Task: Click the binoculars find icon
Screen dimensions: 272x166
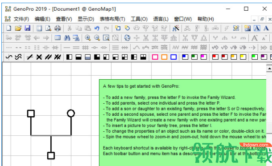Action: (67, 38)
